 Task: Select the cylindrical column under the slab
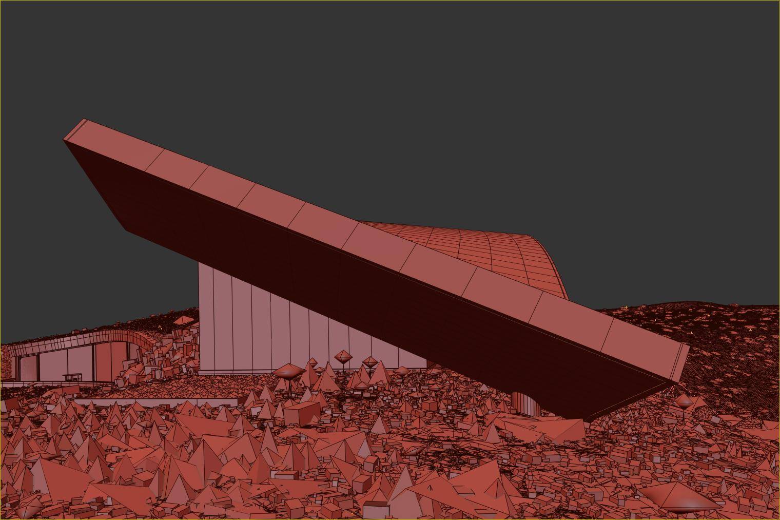[524, 403]
